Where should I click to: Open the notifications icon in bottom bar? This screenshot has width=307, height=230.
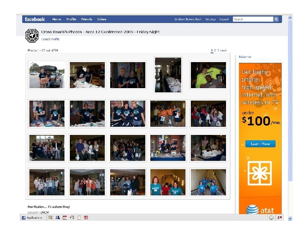[x=271, y=217]
